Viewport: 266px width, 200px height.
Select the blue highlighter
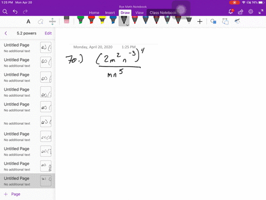click(x=113, y=20)
